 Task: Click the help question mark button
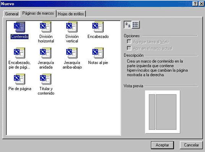pos(195,4)
